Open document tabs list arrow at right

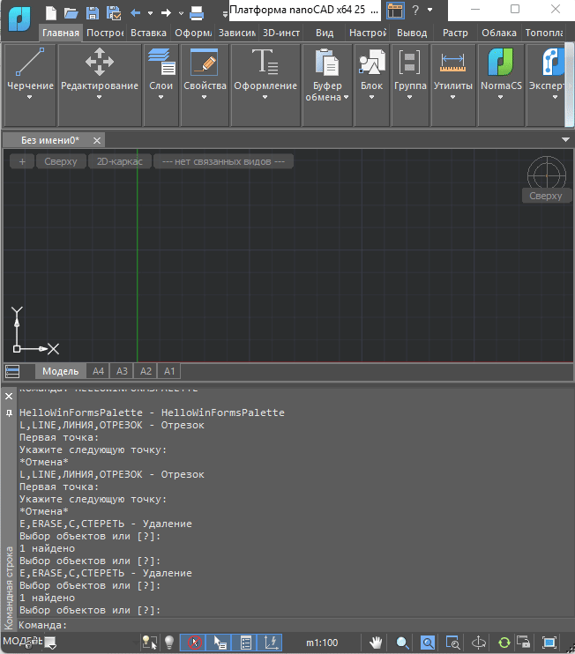pos(565,140)
